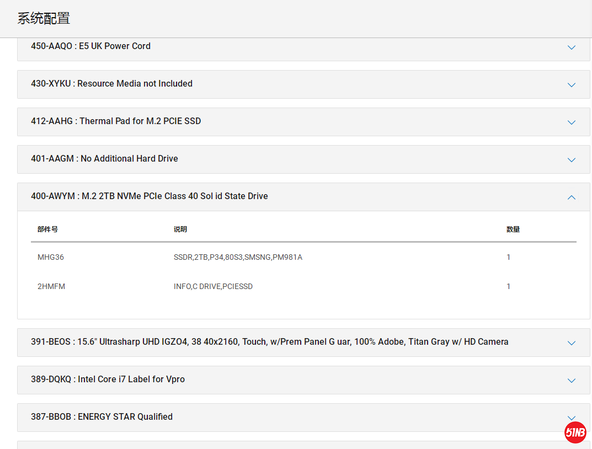Screen dimensions: 592x449
Task: Click chevron for 389-DQKQ Intel Core i7 Label
Action: click(572, 381)
